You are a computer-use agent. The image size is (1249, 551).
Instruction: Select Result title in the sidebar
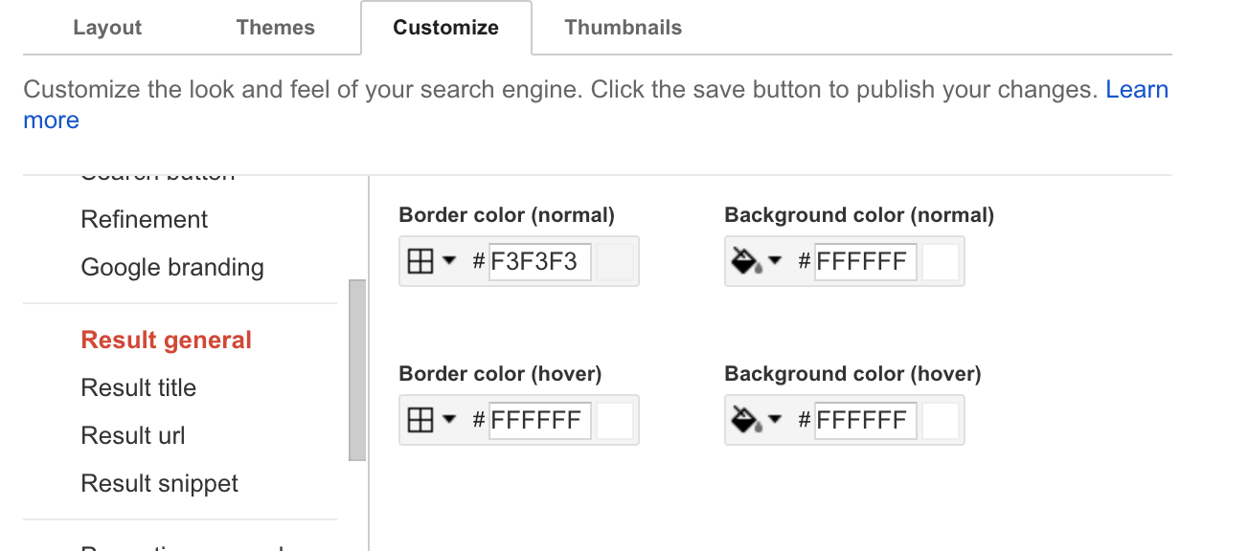click(x=139, y=387)
